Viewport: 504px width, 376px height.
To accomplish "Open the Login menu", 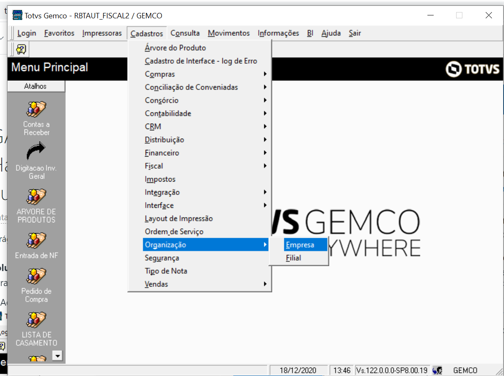I will (x=27, y=33).
